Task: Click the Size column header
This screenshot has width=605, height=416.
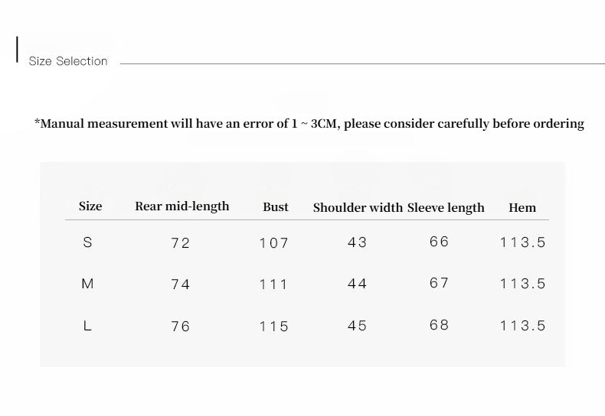Action: (x=90, y=206)
